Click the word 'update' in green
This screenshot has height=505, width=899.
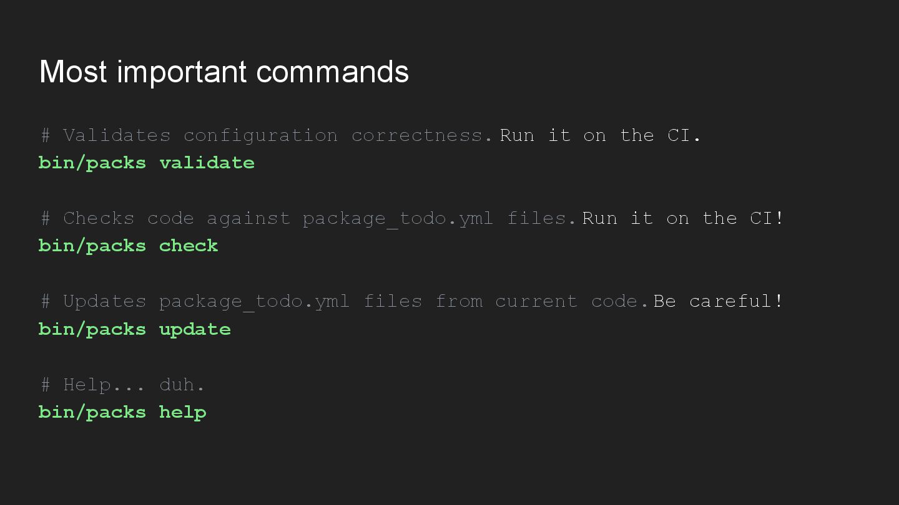click(195, 329)
